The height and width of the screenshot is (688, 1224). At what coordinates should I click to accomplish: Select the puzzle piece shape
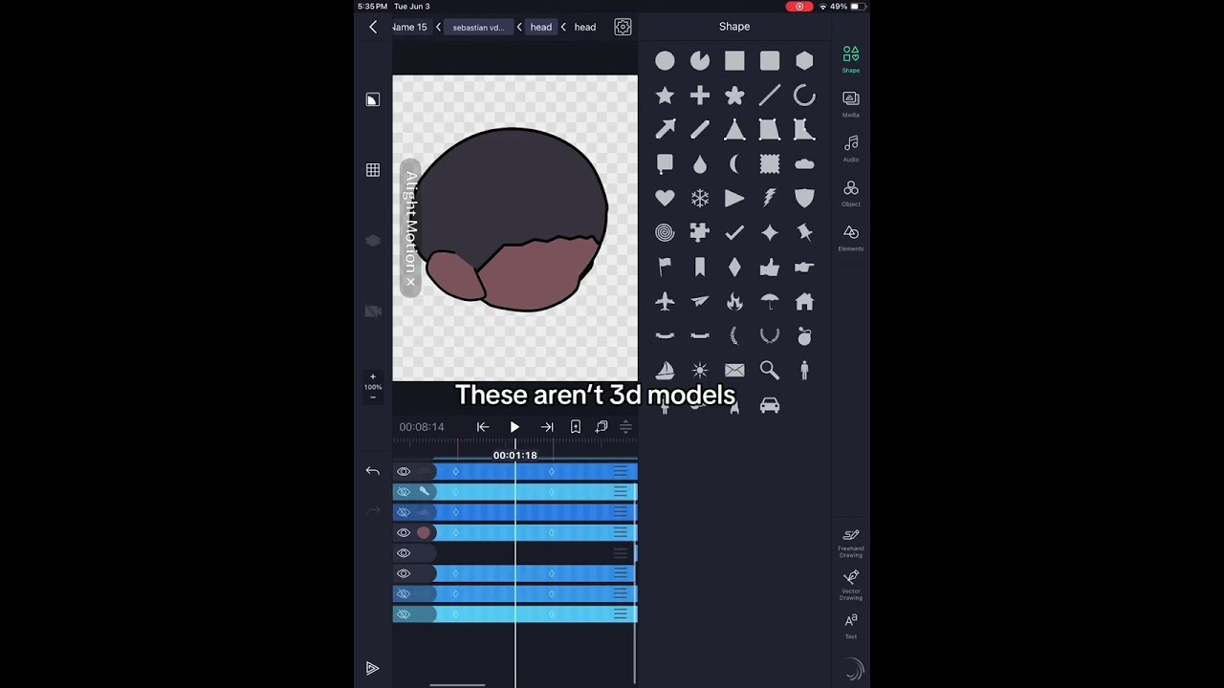(700, 233)
